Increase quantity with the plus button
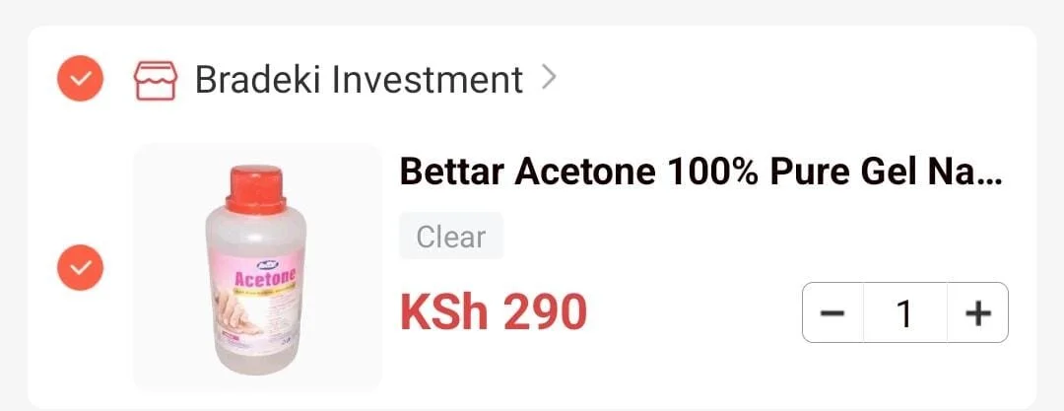Viewport: 1064px width, 411px height. 977,313
